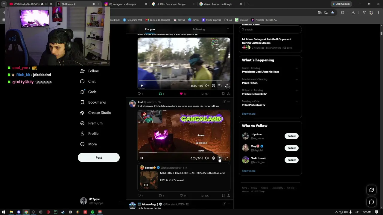Click the Google Translate icon in toolbar
383x215 pixels.
[x=320, y=13]
